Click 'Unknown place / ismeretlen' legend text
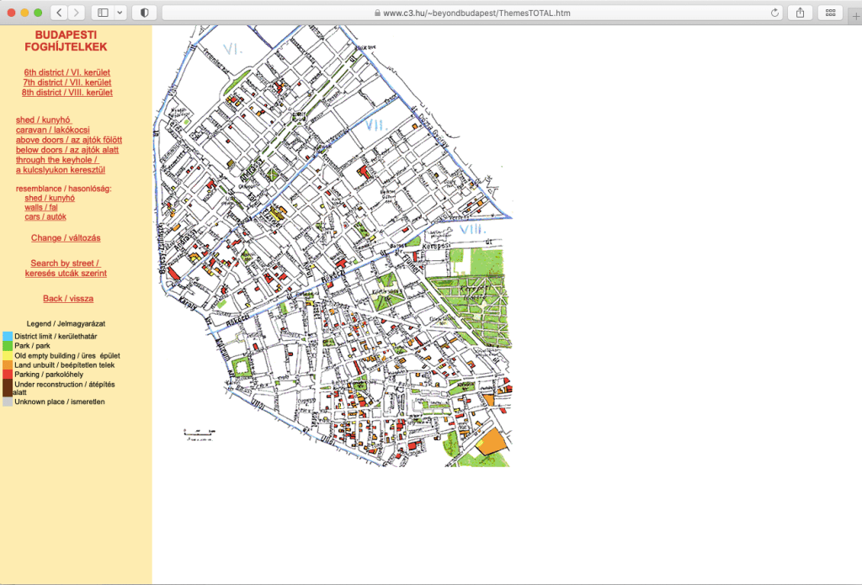 coord(60,402)
